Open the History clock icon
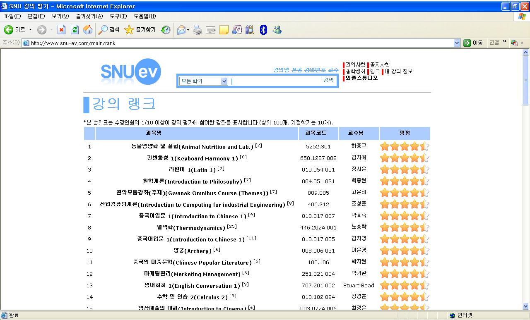The height and width of the screenshot is (320, 530). click(166, 30)
